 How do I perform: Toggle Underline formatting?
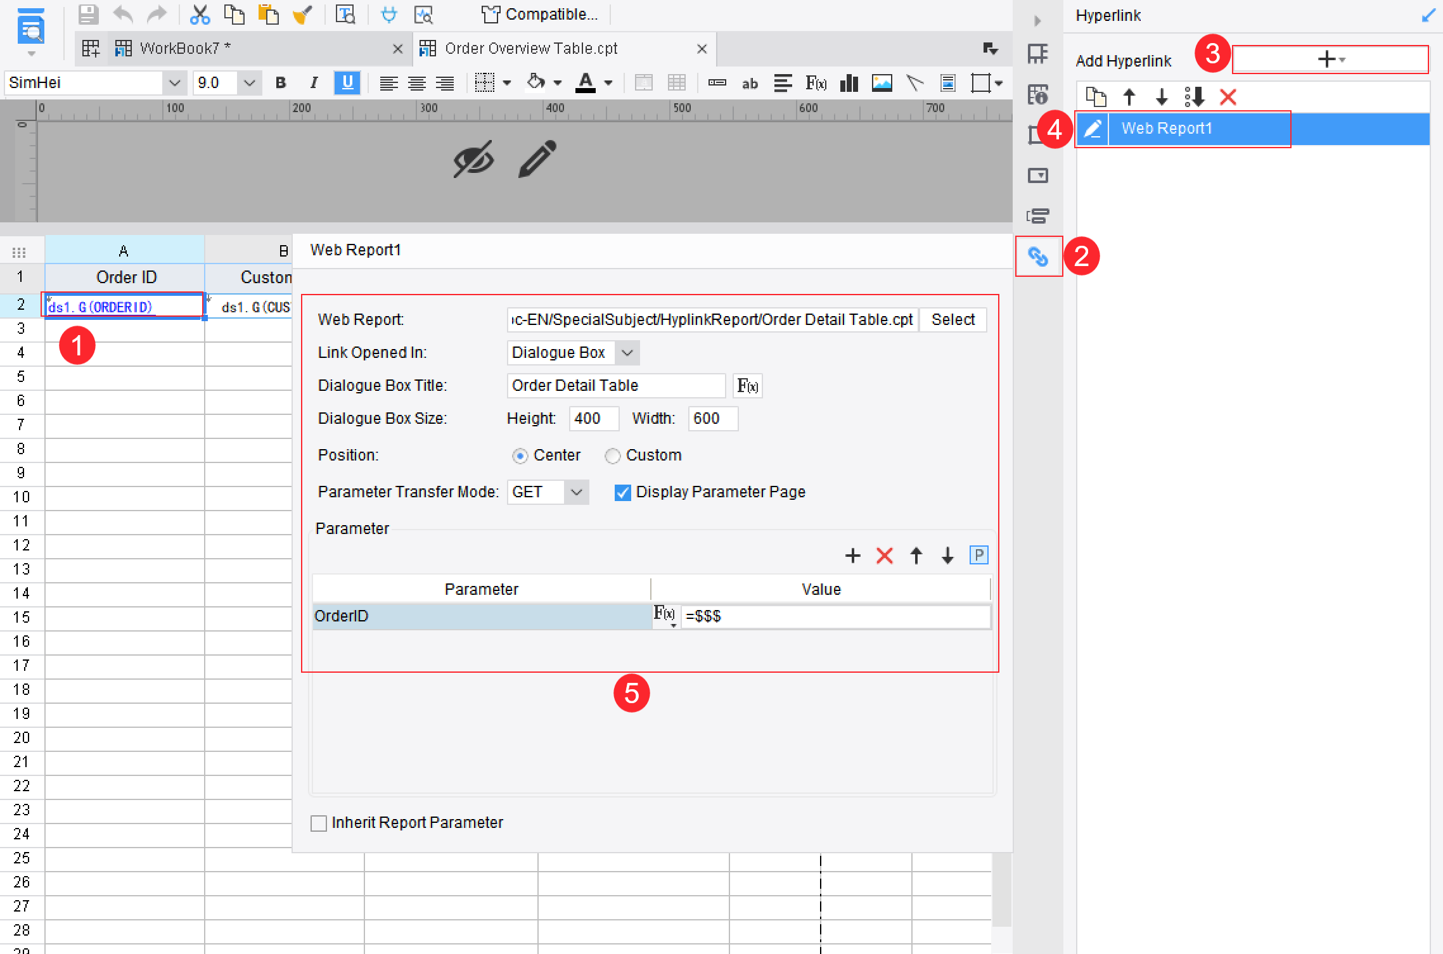347,83
